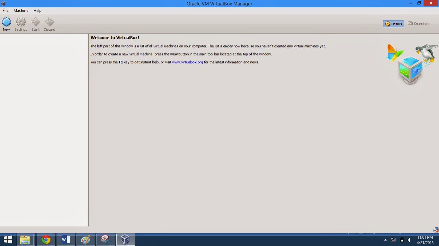The width and height of the screenshot is (439, 246).
Task: Click the Discard toolbar button
Action: coord(49,24)
